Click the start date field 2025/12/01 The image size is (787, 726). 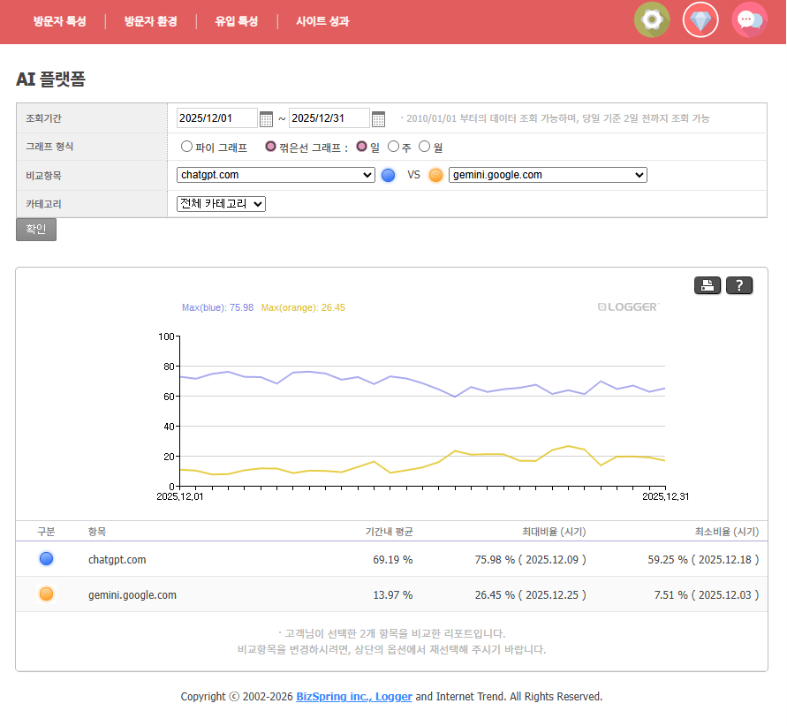pos(216,118)
